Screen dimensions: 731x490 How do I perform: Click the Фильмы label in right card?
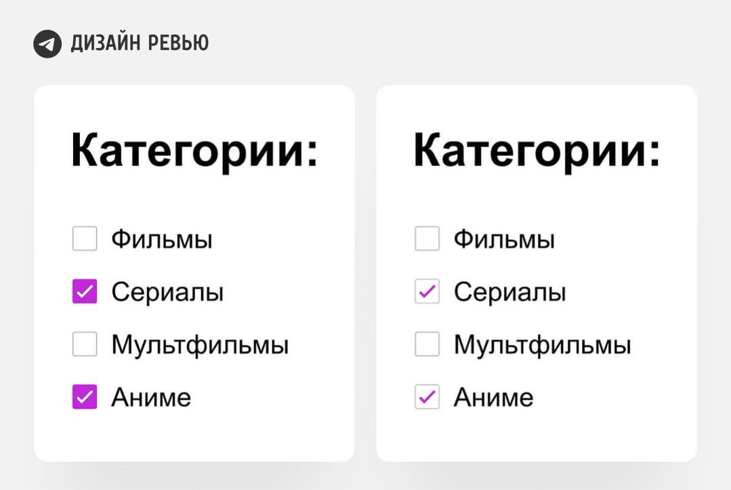(504, 239)
